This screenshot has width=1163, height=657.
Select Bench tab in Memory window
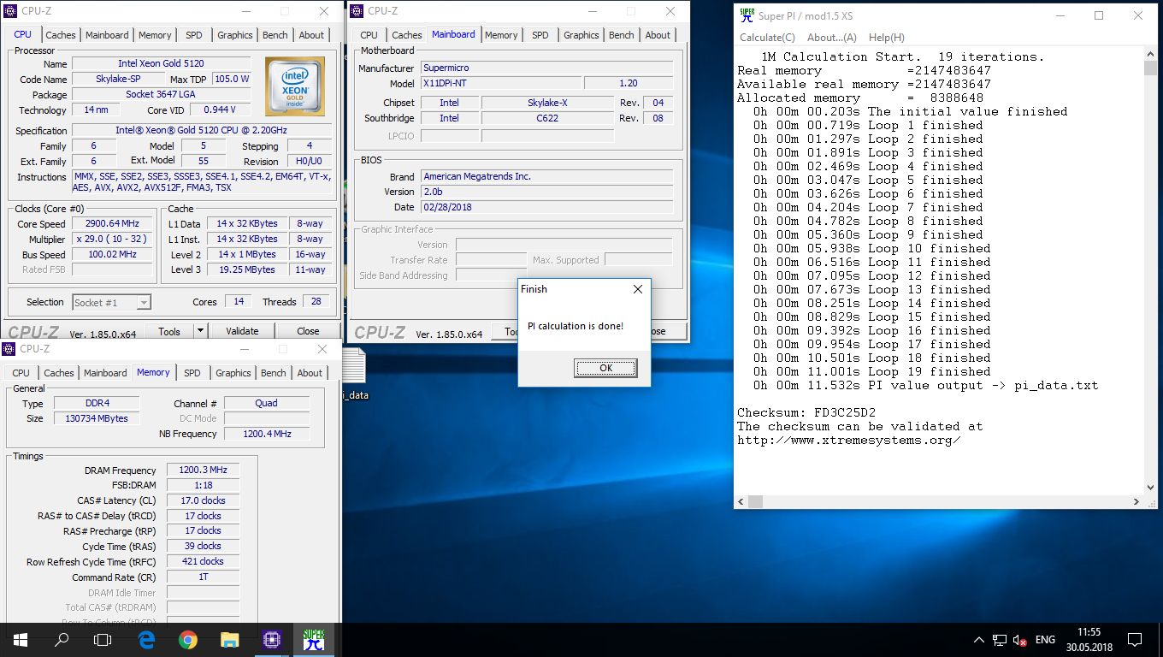(x=274, y=373)
